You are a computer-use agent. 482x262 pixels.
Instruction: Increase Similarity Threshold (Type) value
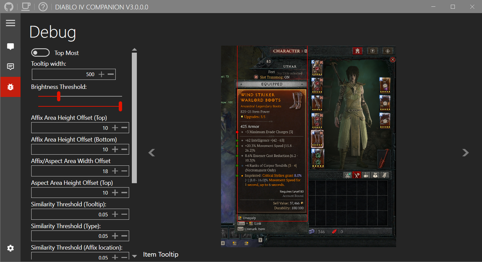[x=115, y=236]
